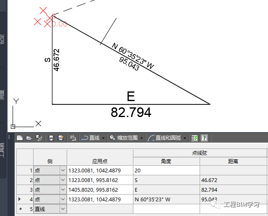268x216 pixels.
Task: Save the traverse with floppy disk icon
Action: [51, 138]
